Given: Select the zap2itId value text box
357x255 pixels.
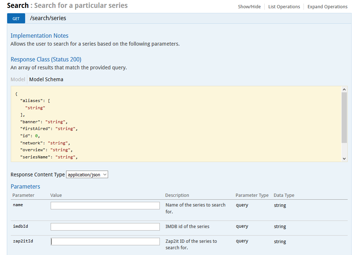Looking at the screenshot, I should [105, 241].
